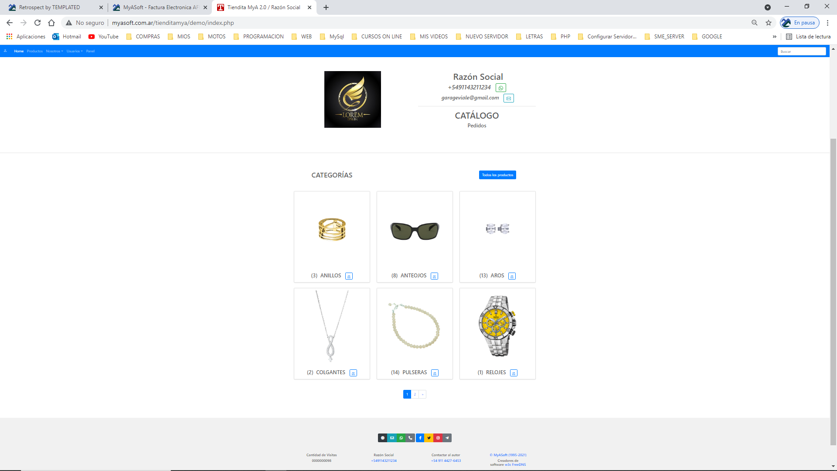
Task: Close the Tiendita MyA 2.0 tab
Action: click(x=310, y=7)
